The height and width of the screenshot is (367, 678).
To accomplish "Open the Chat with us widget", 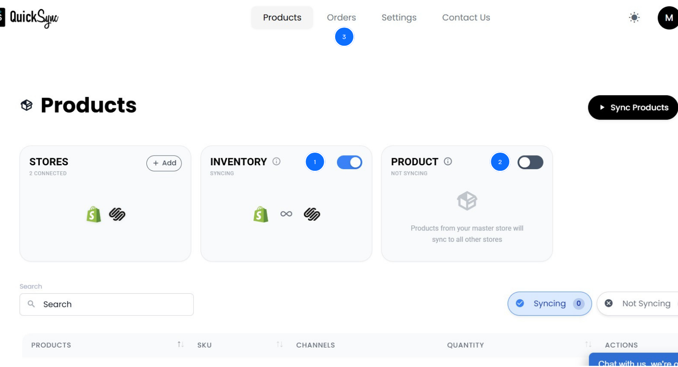I will 634,360.
